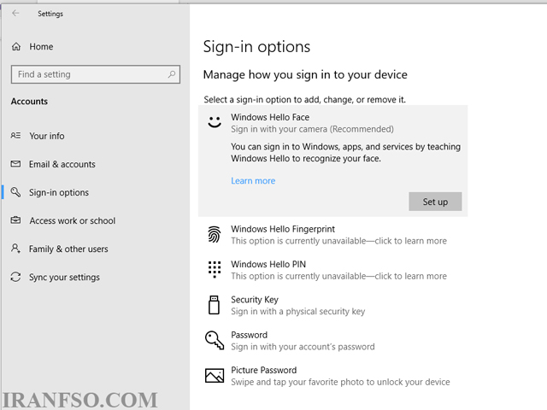Viewport: 547px width, 410px height.
Task: Click the back arrow in Settings
Action: 15,14
